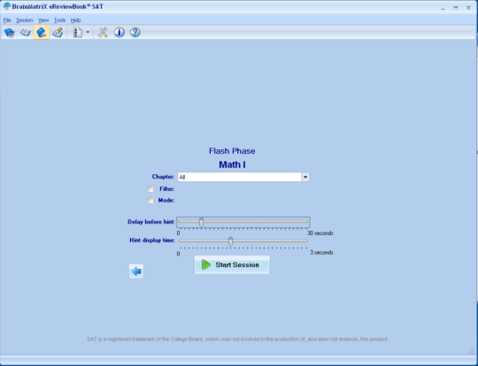Image resolution: width=478 pixels, height=366 pixels.
Task: Minimize the eReviewBook window
Action: [443, 8]
